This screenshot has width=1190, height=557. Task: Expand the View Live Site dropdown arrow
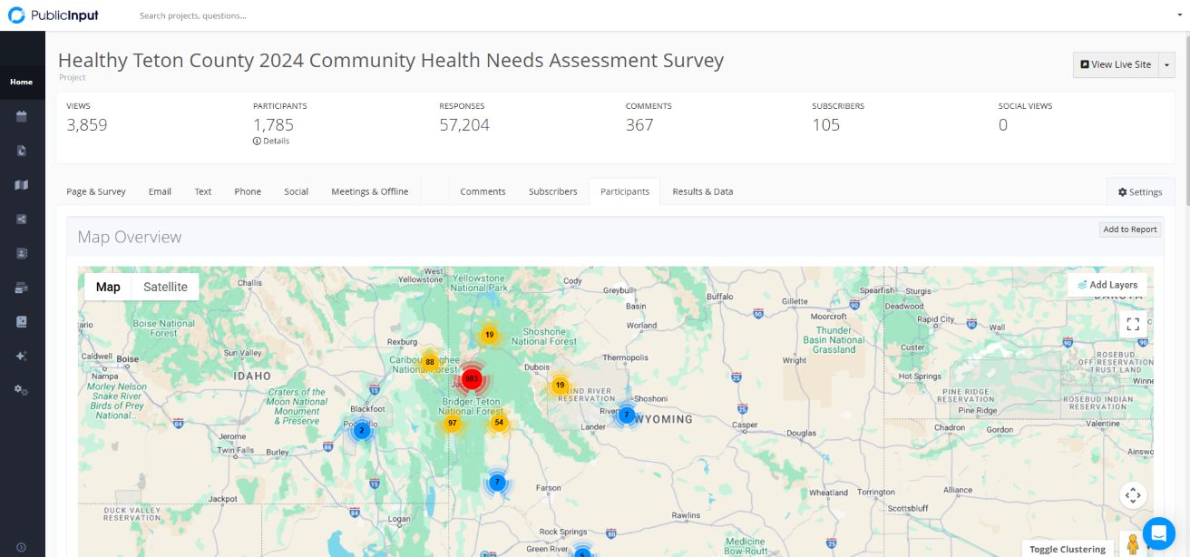pyautogui.click(x=1167, y=64)
